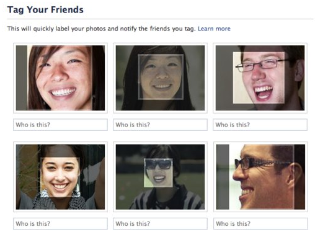Viewport: 315px width, 237px height.
Task: Select the close-up smiling woman thumbnail
Action: click(60, 78)
